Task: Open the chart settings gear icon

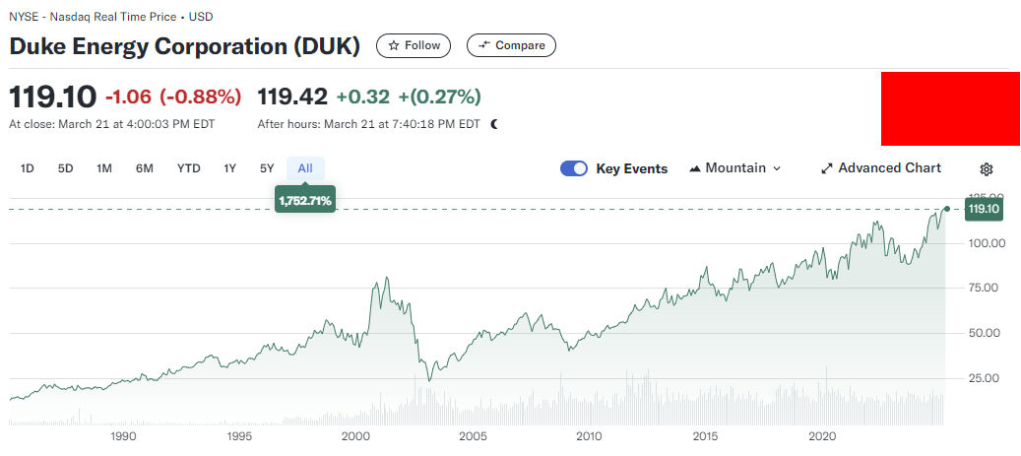Action: 986,169
